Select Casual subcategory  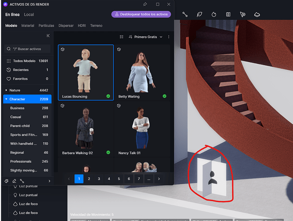click(x=27, y=117)
